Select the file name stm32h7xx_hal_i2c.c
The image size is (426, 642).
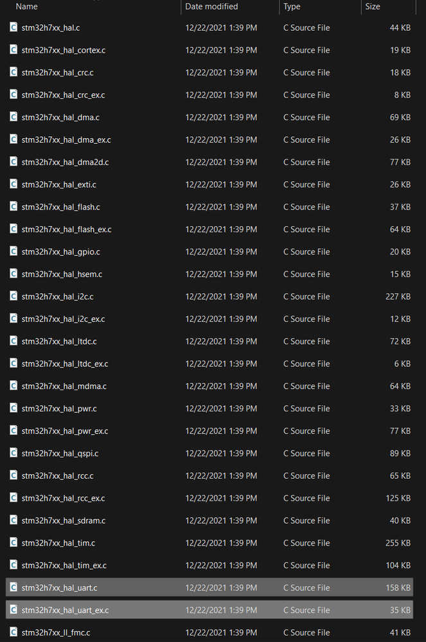[57, 297]
